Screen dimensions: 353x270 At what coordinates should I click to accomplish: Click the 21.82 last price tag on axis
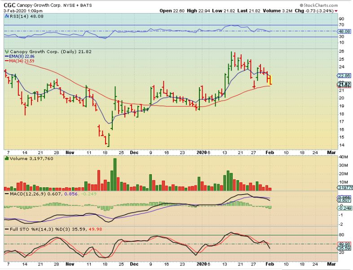tap(344, 84)
